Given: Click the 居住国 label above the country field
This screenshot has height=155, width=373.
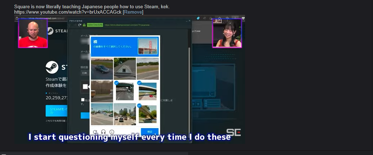Looking at the screenshot, I should coord(84,67).
